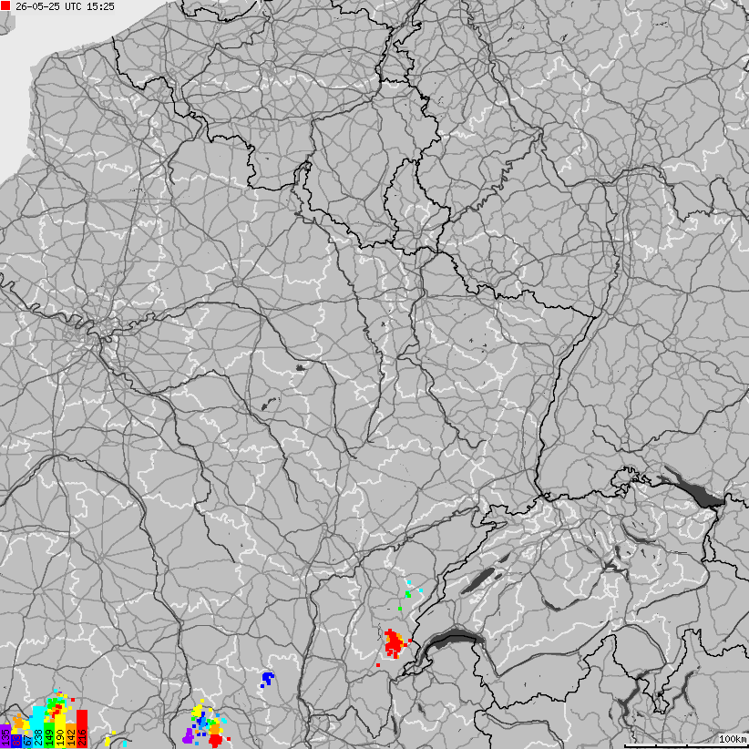Screen dimensions: 749x749
Task: Click the timestamp text 26-05-25 UTC 15:25
Action: click(65, 6)
